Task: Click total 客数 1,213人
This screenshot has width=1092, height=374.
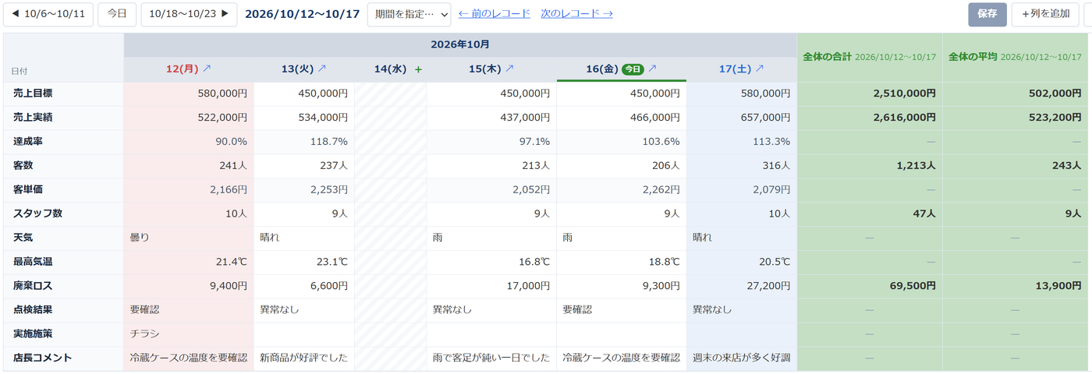Action: point(870,166)
